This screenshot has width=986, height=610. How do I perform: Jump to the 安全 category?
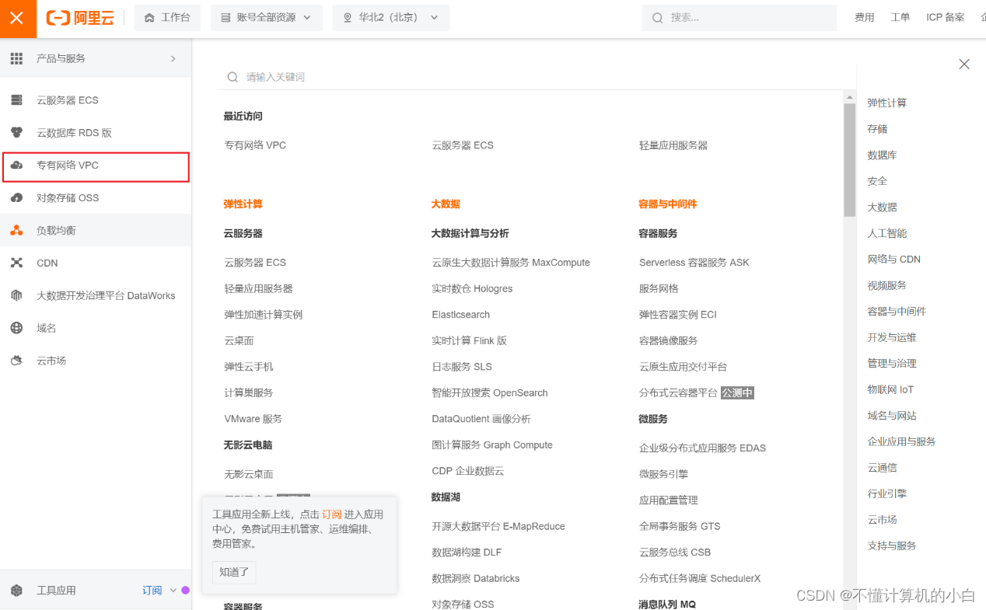pos(877,181)
